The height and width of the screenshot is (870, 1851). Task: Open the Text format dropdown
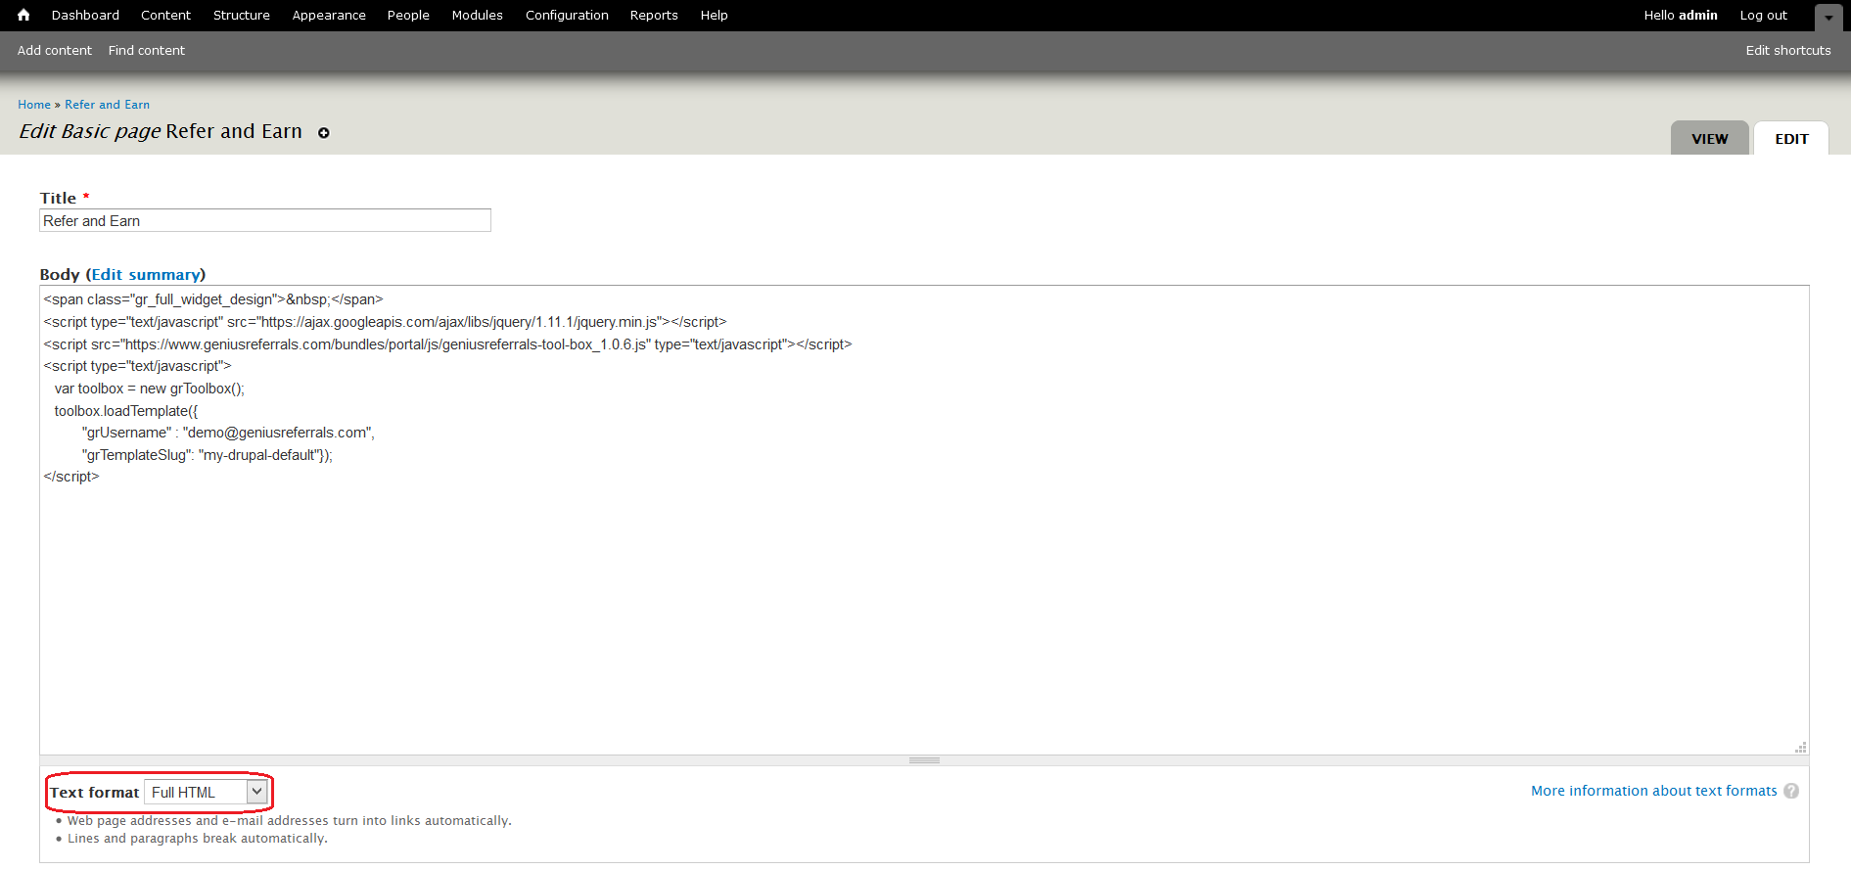206,792
